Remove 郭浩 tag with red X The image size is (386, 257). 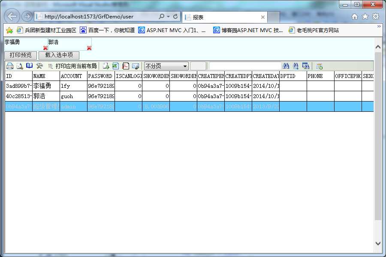(x=89, y=48)
